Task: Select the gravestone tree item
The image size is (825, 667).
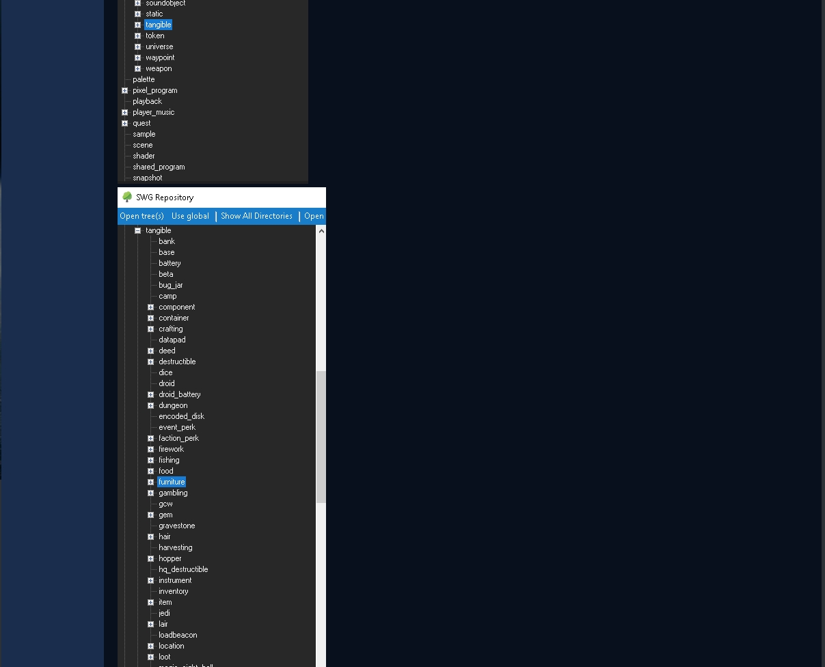Action: [177, 526]
